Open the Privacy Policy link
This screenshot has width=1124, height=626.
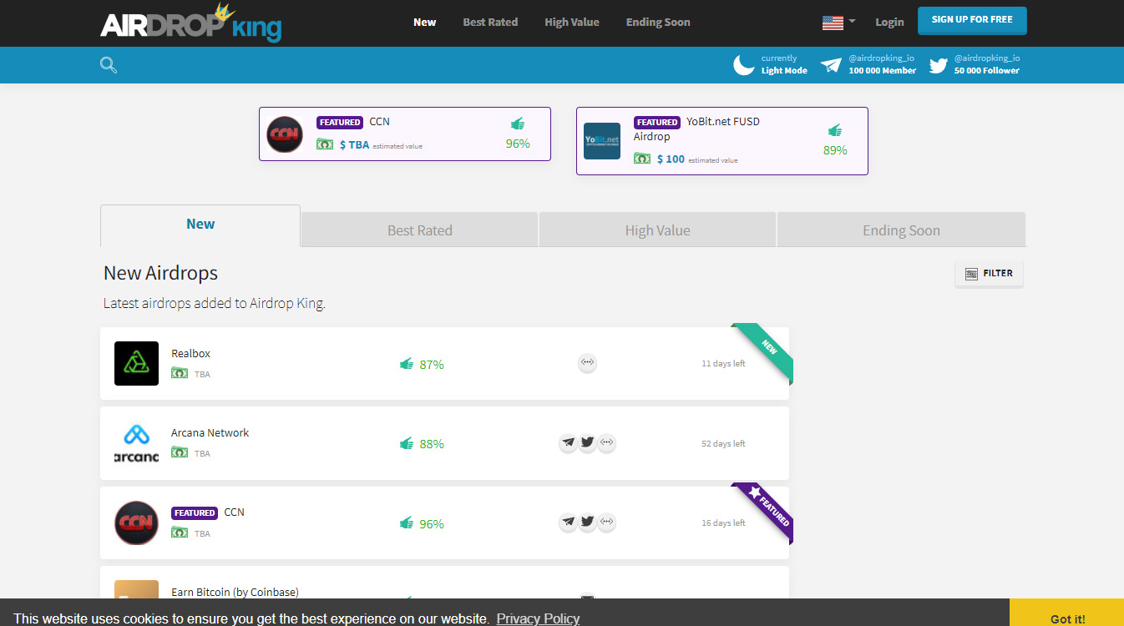tap(538, 618)
